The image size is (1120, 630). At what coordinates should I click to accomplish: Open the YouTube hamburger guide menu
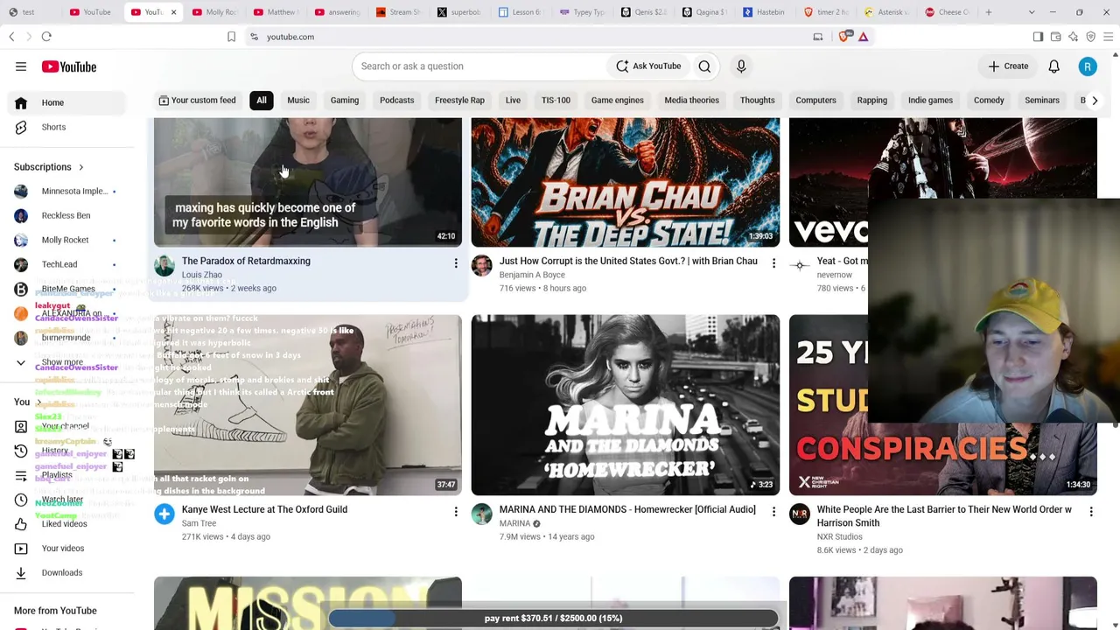click(x=21, y=66)
